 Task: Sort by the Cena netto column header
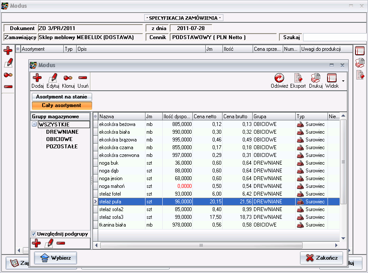207,116
